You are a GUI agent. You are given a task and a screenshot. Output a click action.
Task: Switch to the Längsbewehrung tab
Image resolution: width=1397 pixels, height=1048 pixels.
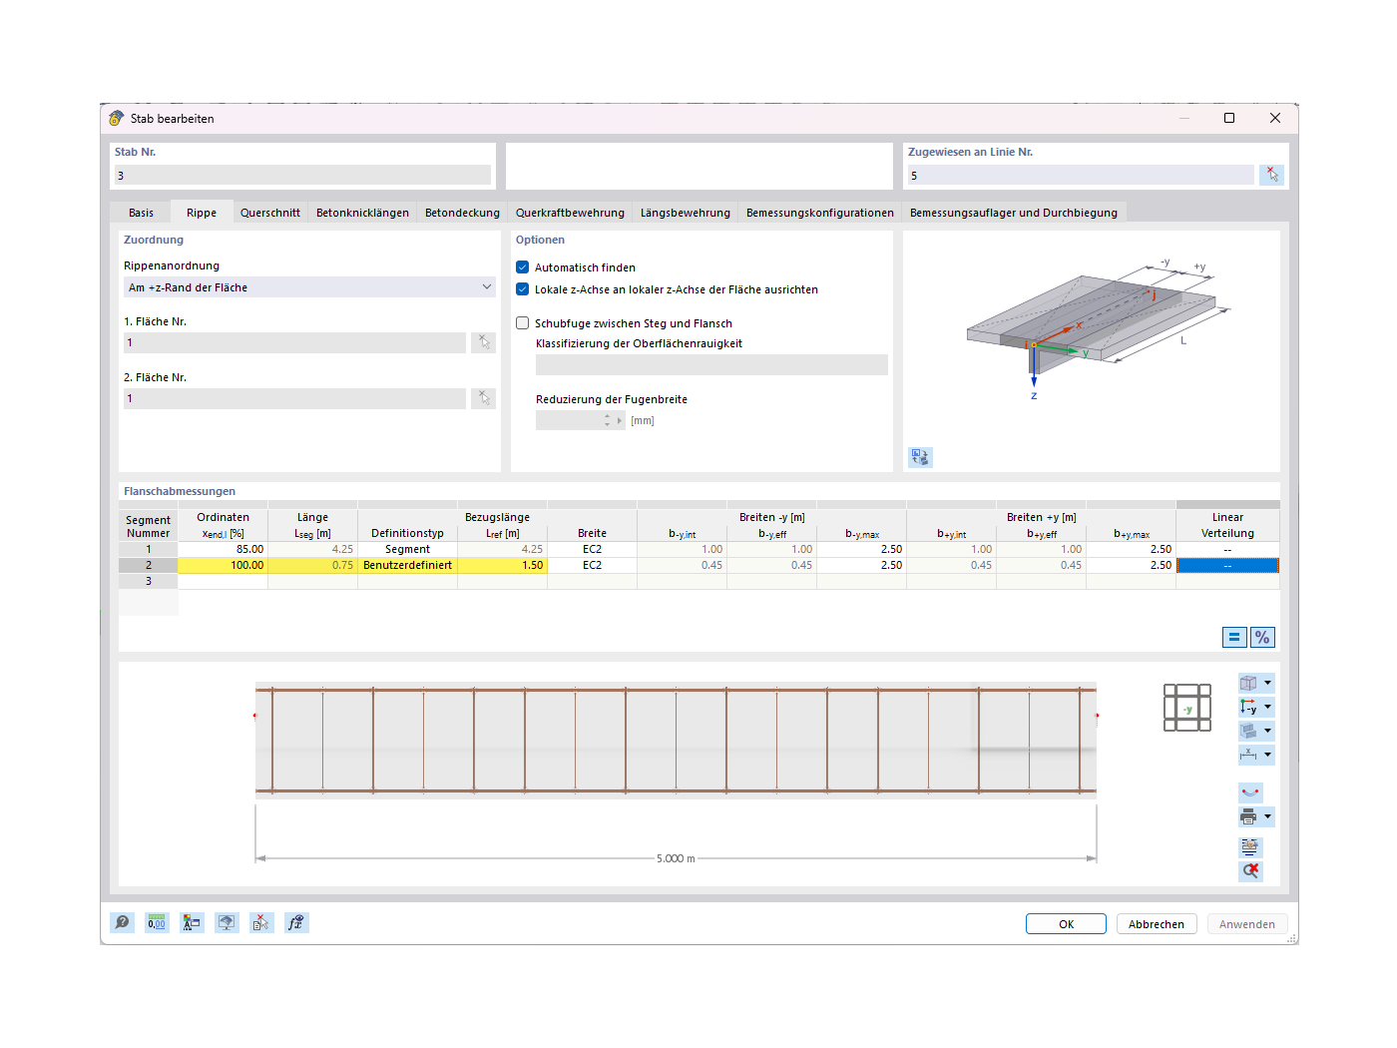pos(686,213)
